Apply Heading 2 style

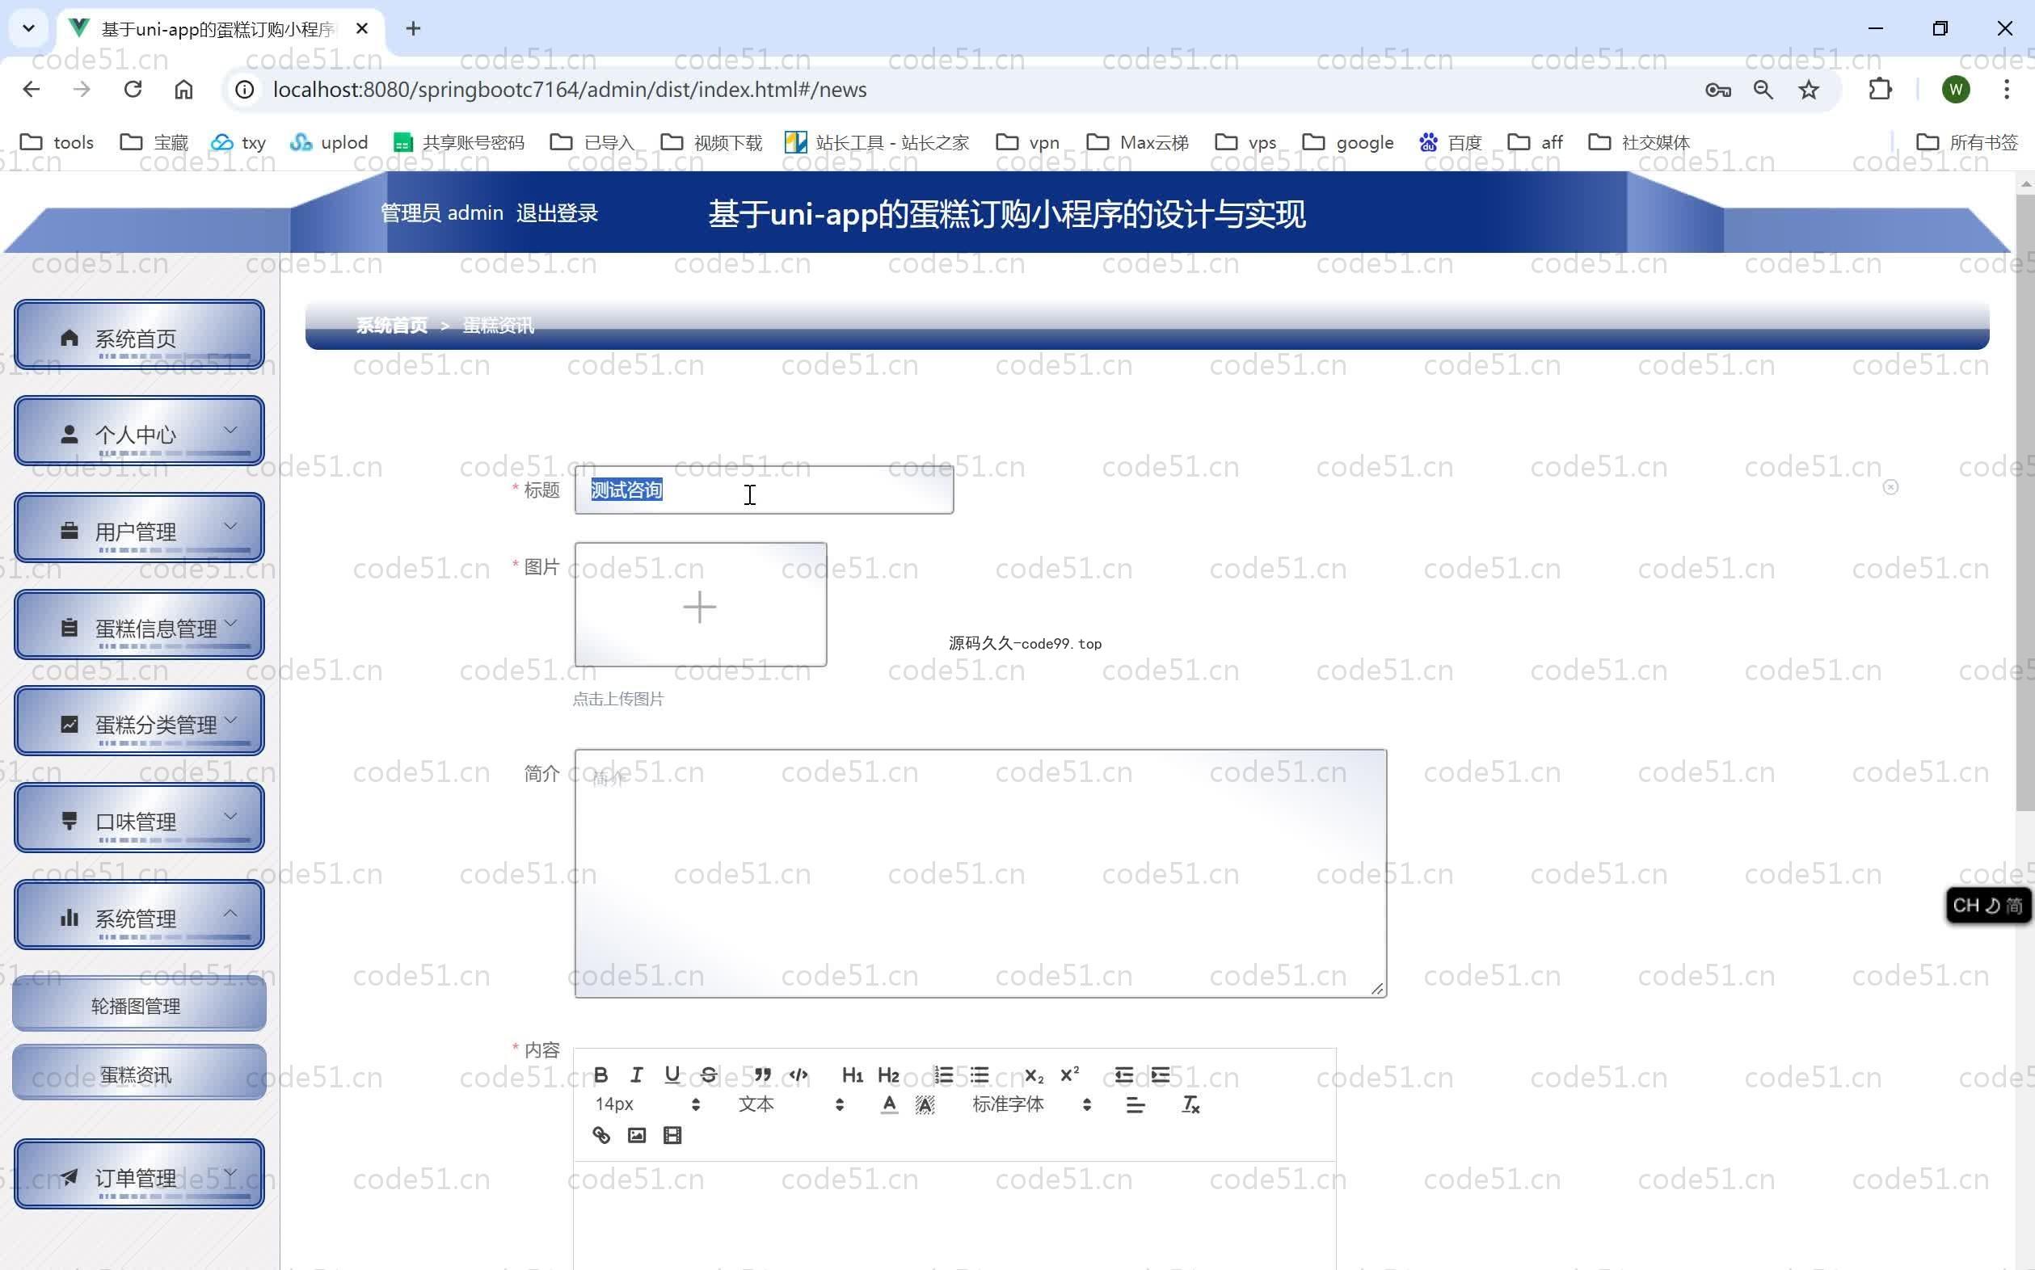coord(888,1074)
